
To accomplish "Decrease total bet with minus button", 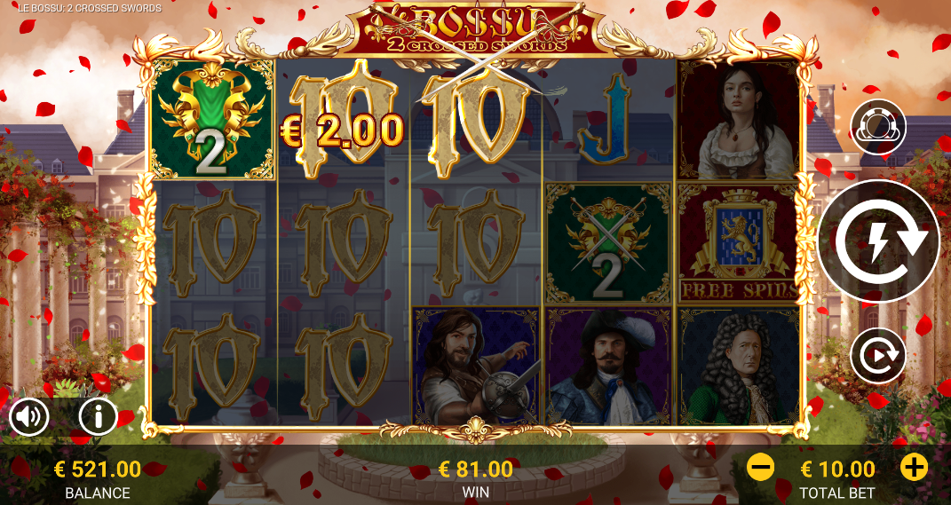I will point(760,468).
